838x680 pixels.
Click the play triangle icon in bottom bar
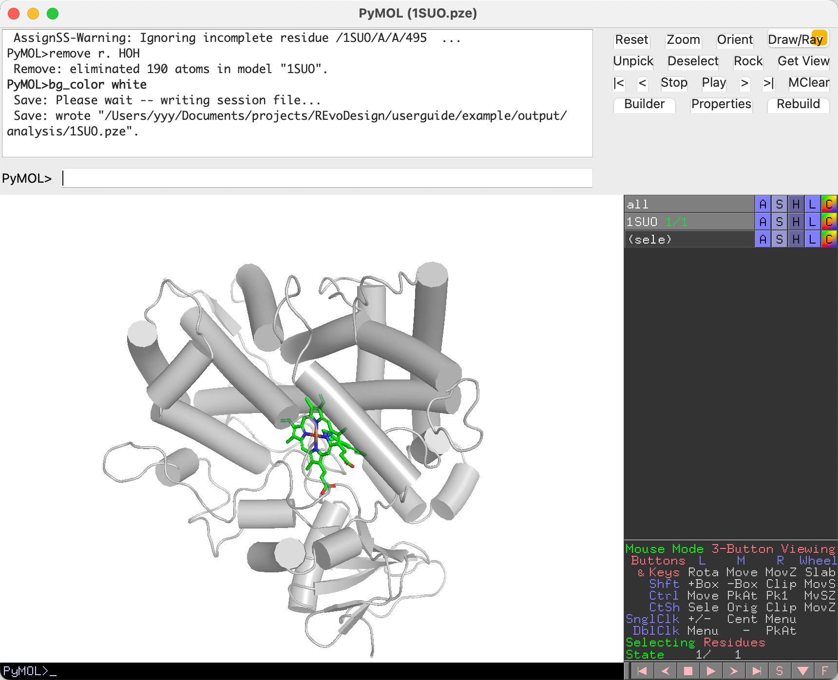point(711,671)
